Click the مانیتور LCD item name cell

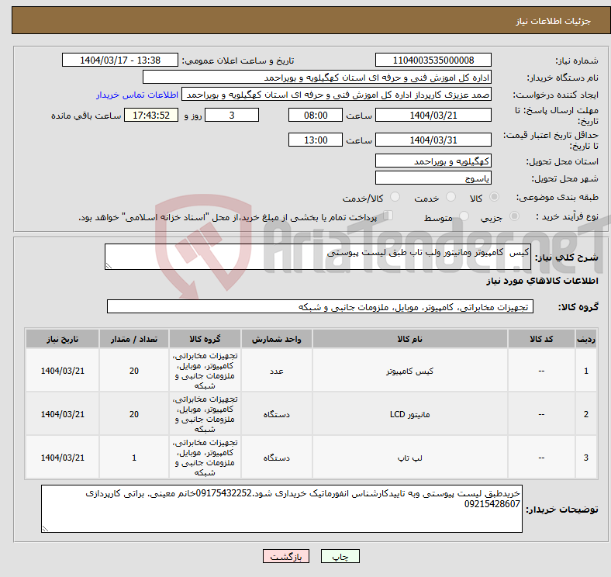pyautogui.click(x=409, y=414)
